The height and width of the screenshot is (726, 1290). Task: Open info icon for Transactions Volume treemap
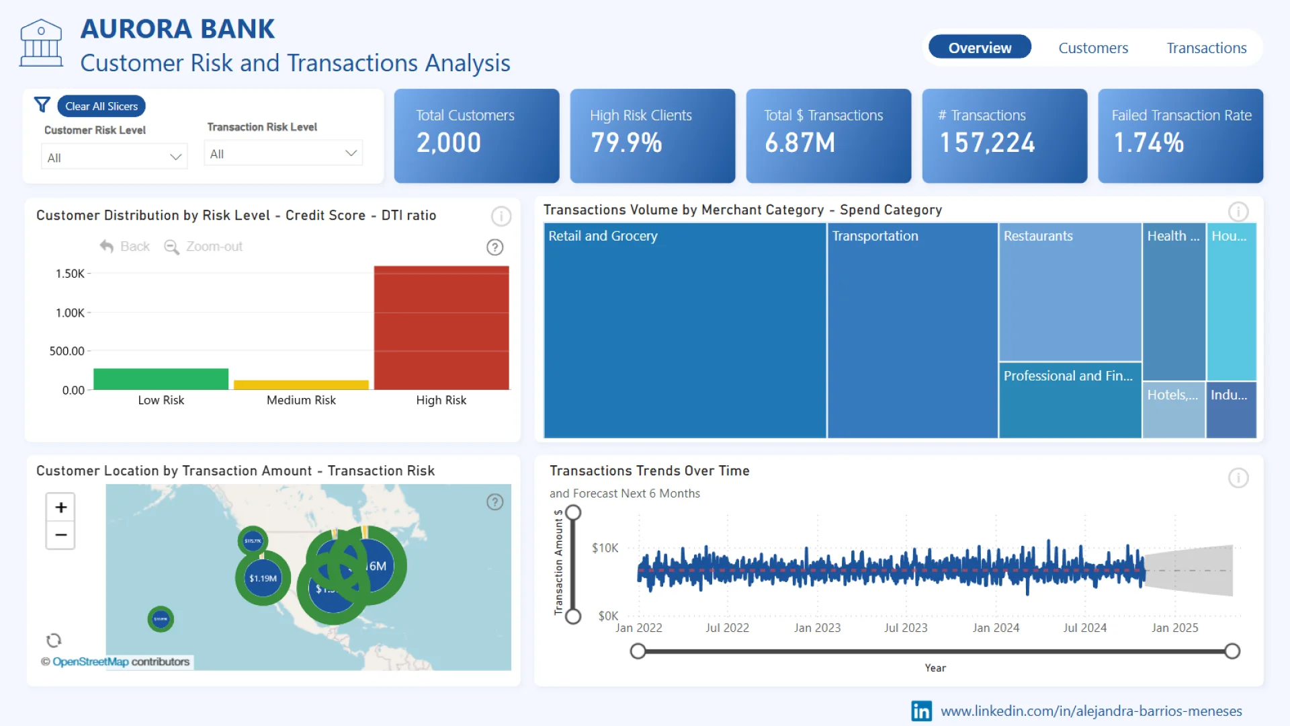[1238, 212]
